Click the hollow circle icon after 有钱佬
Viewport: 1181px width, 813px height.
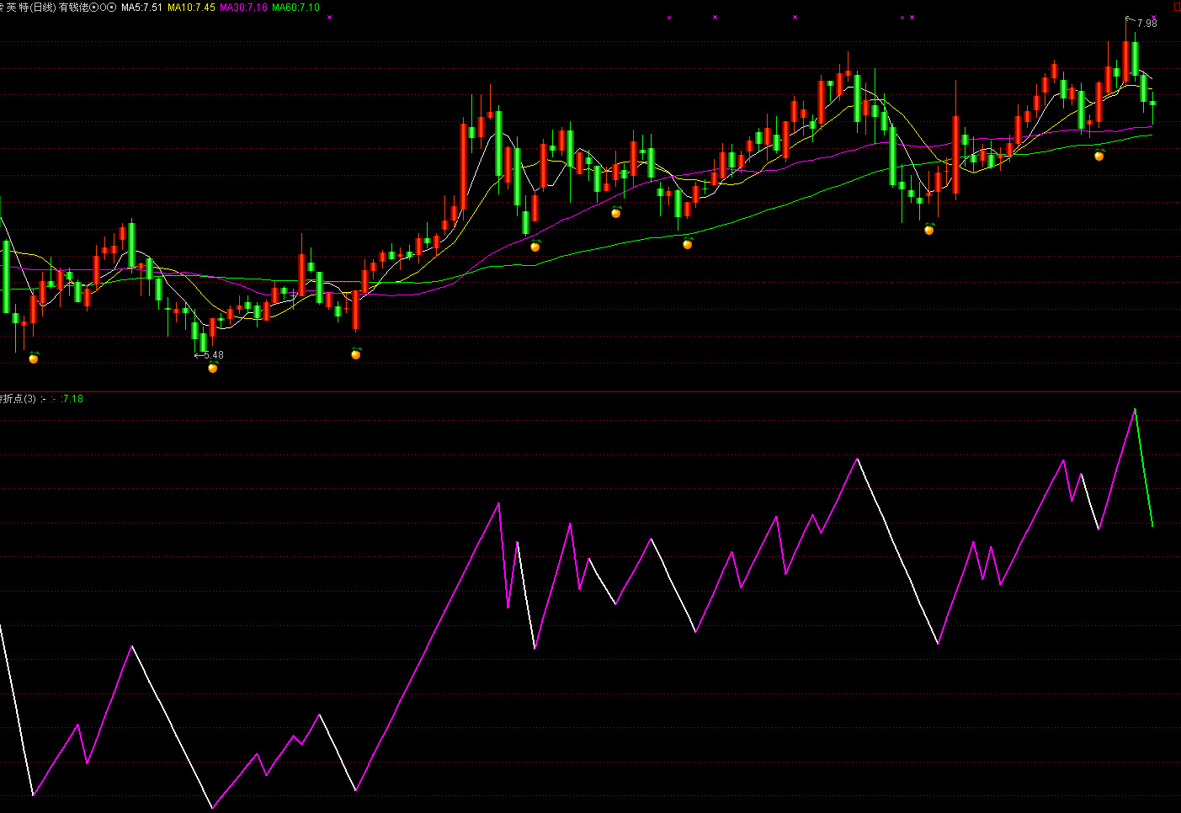coord(103,8)
